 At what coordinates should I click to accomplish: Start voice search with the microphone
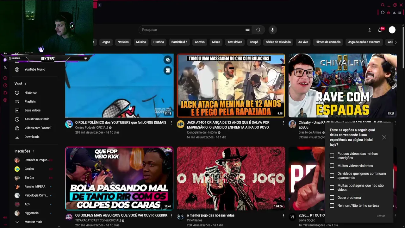coord(273,30)
